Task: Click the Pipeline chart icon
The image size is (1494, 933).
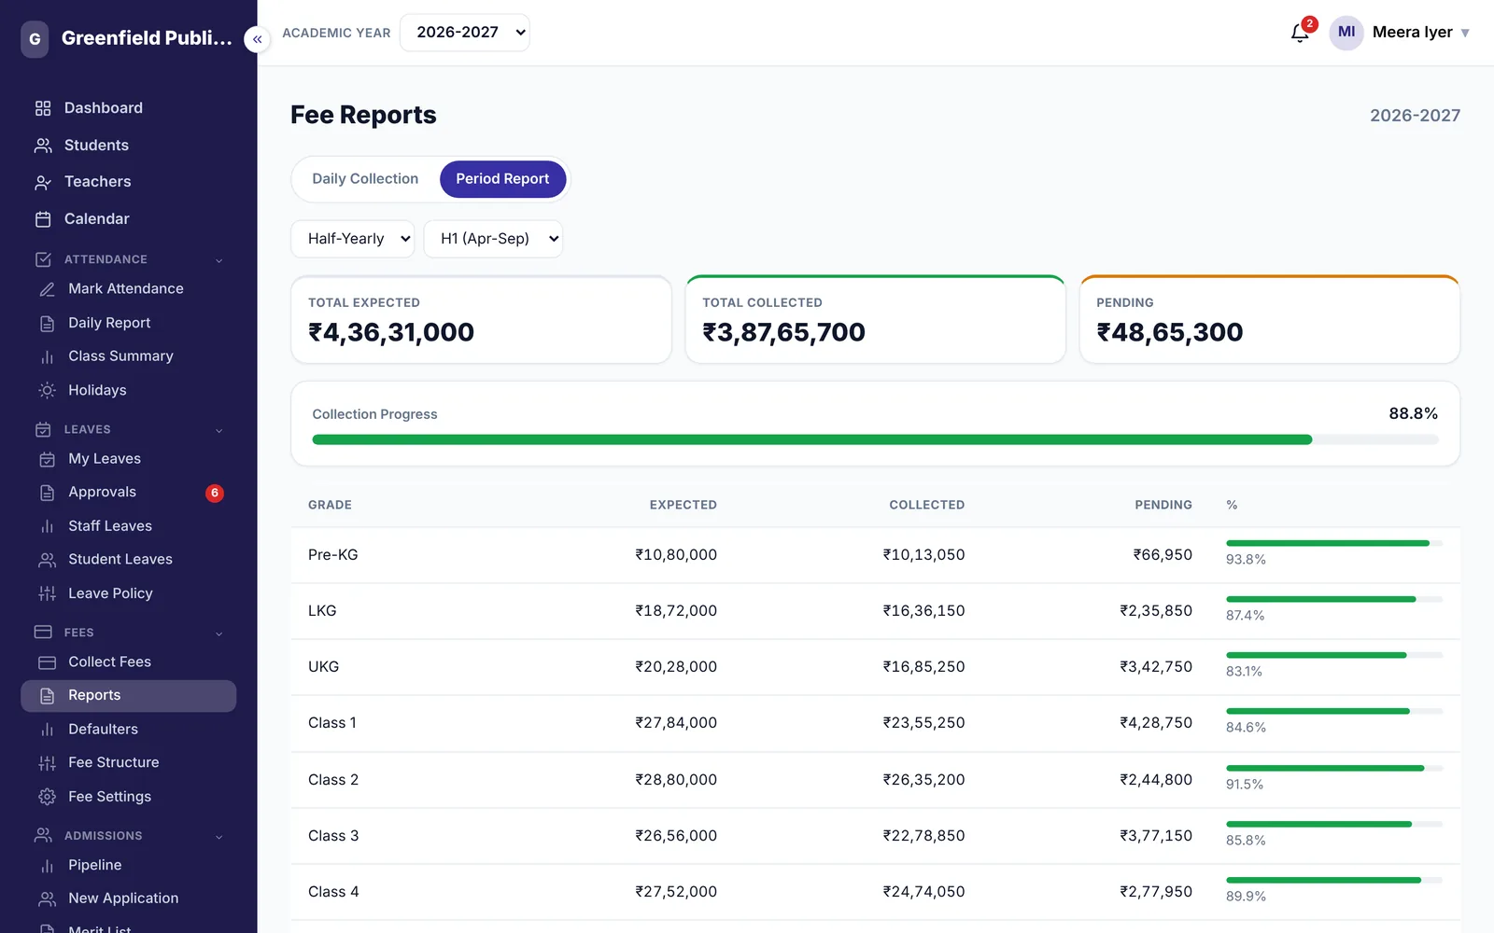Action: point(47,866)
